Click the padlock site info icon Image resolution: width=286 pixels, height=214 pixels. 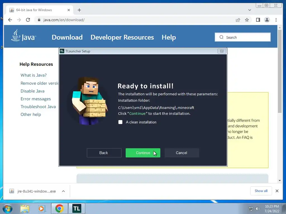[39, 20]
